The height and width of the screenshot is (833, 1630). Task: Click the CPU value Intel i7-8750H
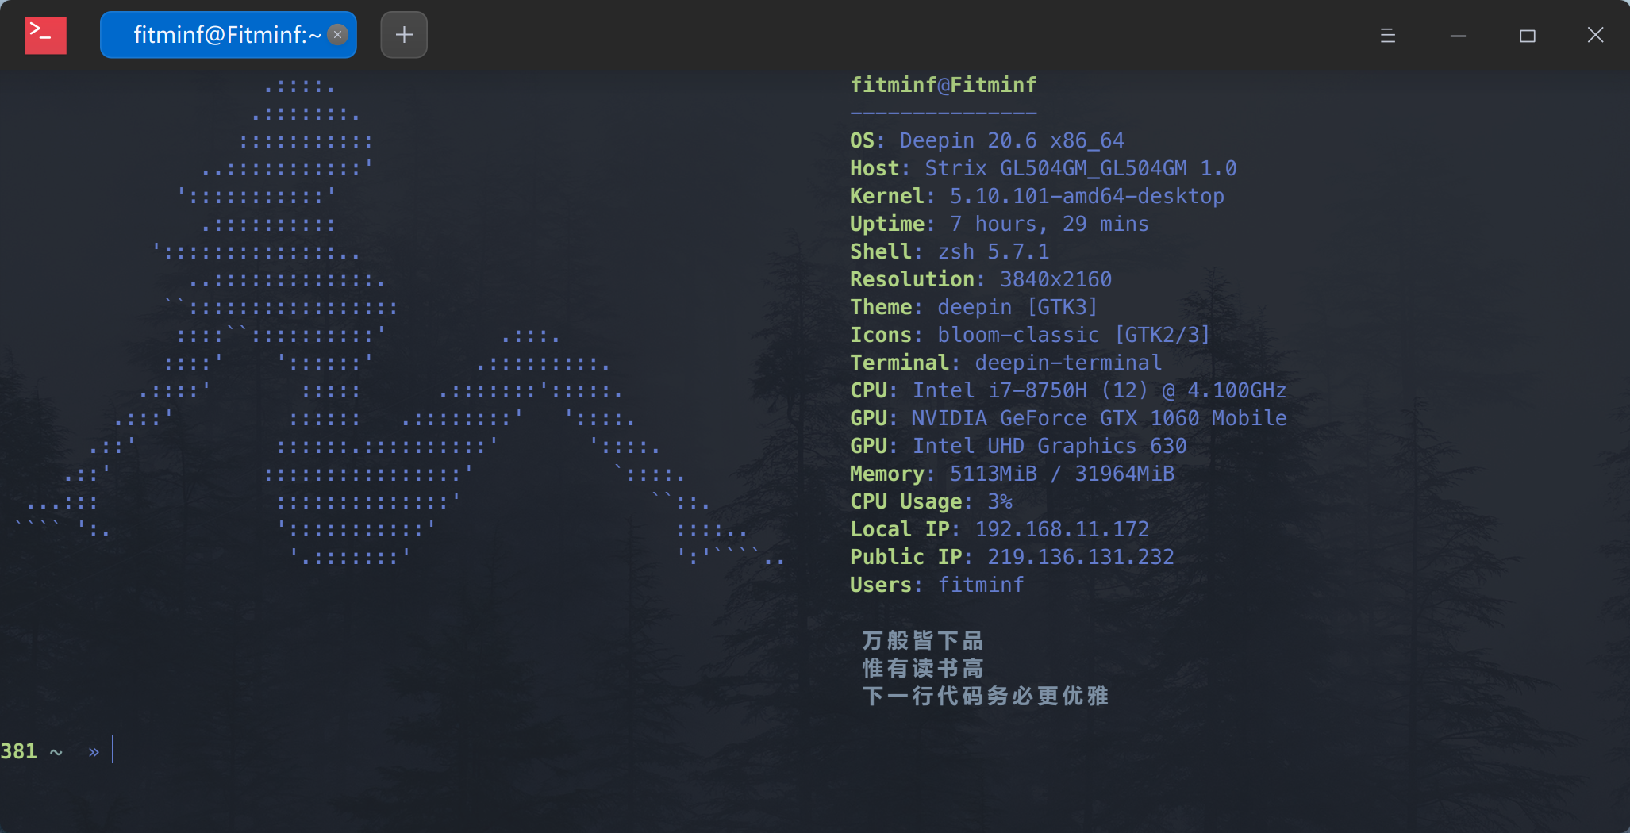pos(1000,390)
